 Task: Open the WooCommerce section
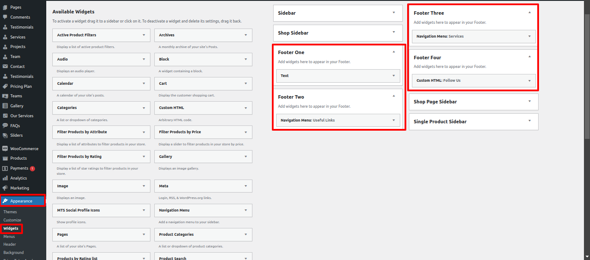click(22, 148)
